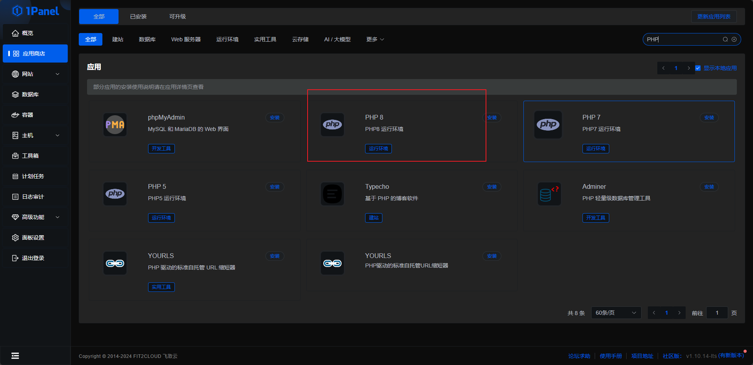Viewport: 753px width, 365px height.
Task: Go to previous page in top pager
Action: (x=664, y=68)
